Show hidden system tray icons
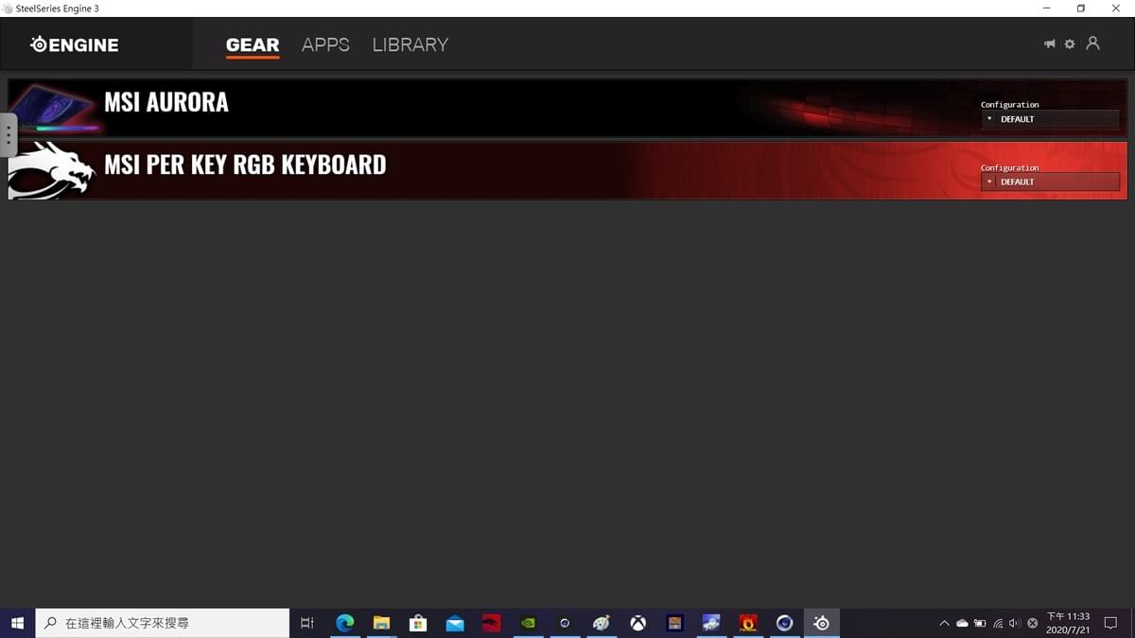This screenshot has height=638, width=1135. pyautogui.click(x=944, y=624)
